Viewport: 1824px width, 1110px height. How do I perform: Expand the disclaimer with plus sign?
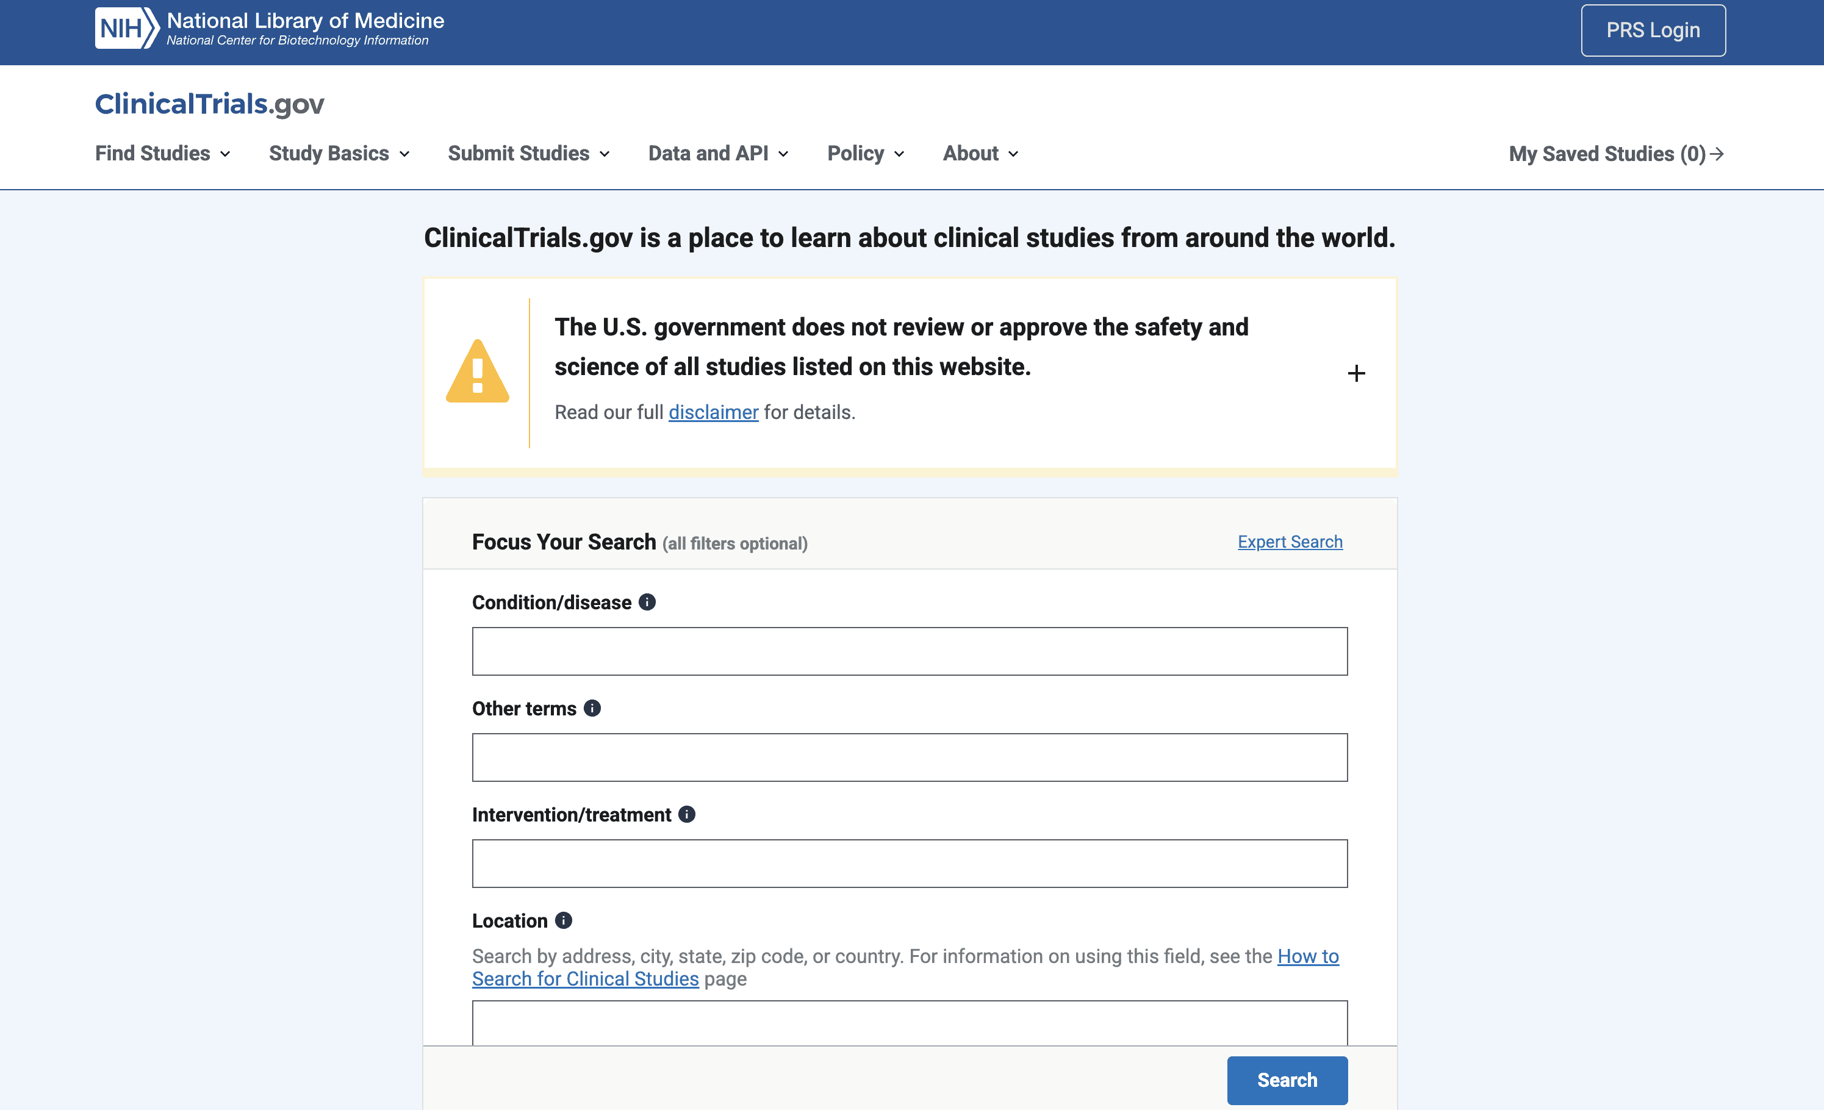click(1356, 373)
